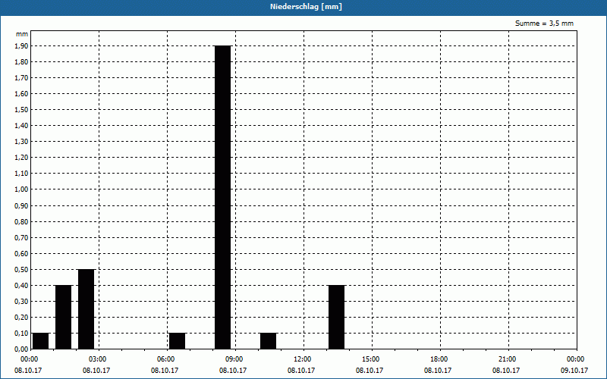The height and width of the screenshot is (379, 607).
Task: Select the 08.10.17 date under 06:00
Action: pyautogui.click(x=165, y=371)
